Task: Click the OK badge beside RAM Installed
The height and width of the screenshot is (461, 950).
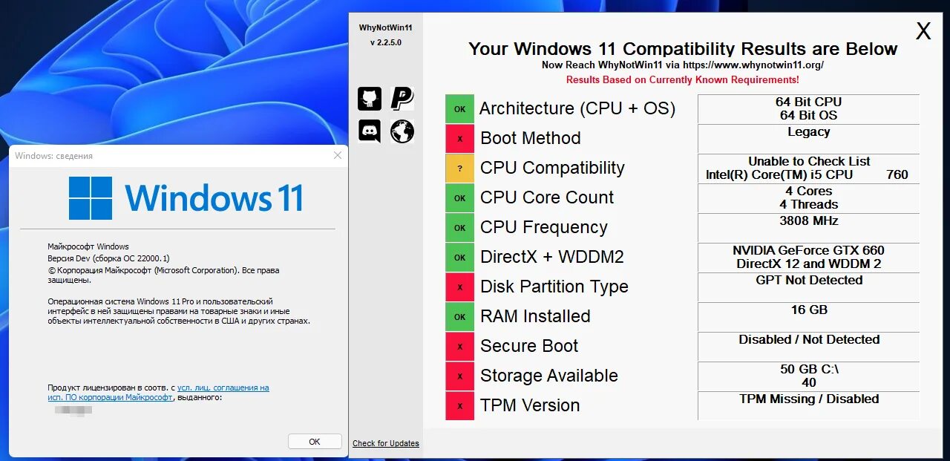Action: 459,316
